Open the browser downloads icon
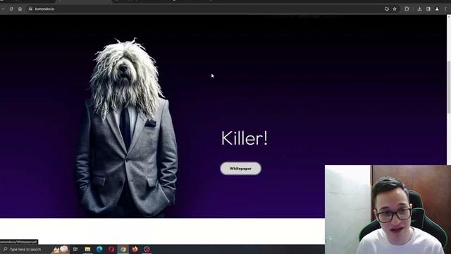This screenshot has height=254, width=451. click(420, 9)
